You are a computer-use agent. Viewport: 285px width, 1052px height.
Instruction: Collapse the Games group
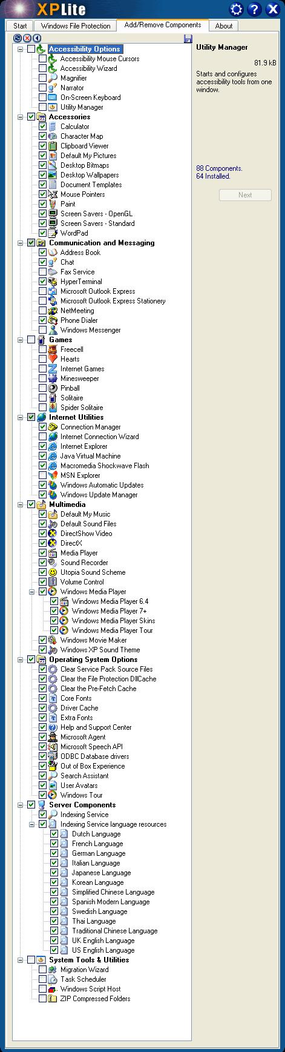pyautogui.click(x=21, y=340)
